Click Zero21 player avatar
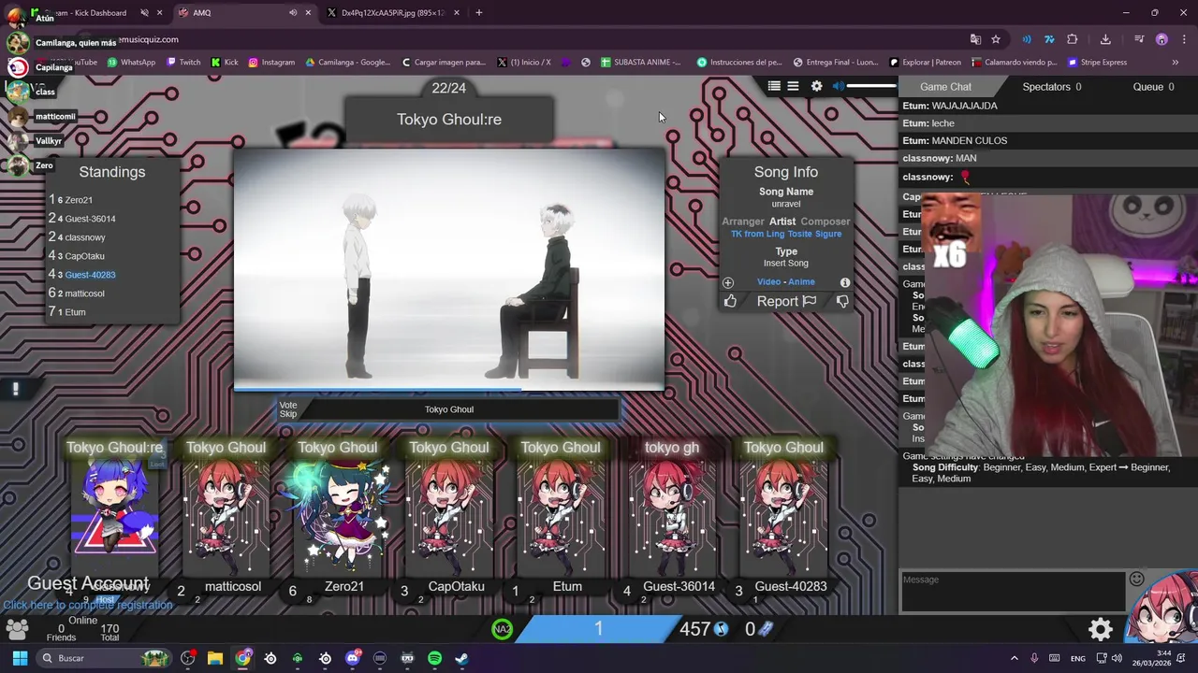The image size is (1198, 673). pyautogui.click(x=338, y=514)
